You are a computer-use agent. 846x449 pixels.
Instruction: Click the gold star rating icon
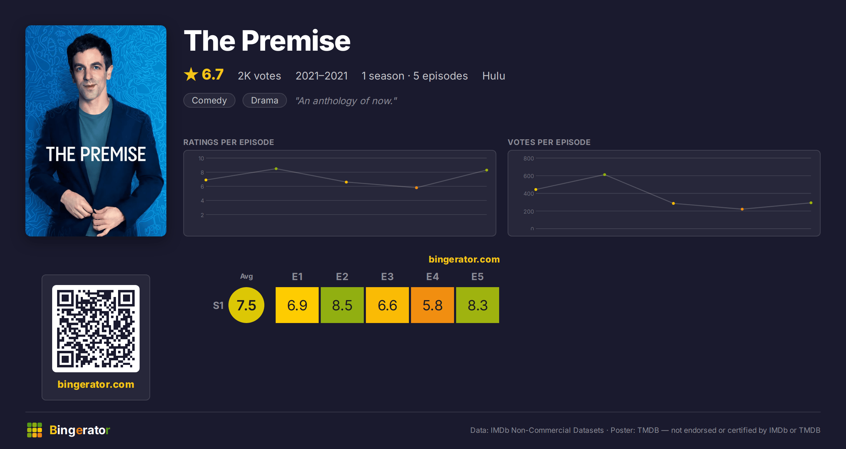pyautogui.click(x=191, y=74)
